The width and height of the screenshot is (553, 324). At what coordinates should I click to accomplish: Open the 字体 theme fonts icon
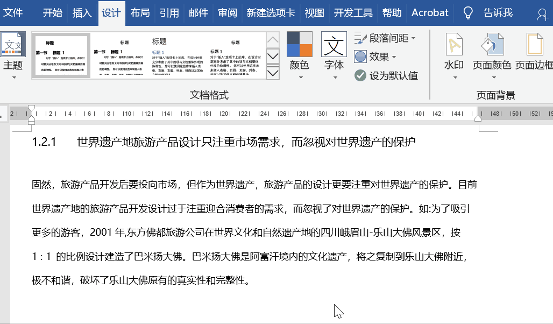(334, 44)
